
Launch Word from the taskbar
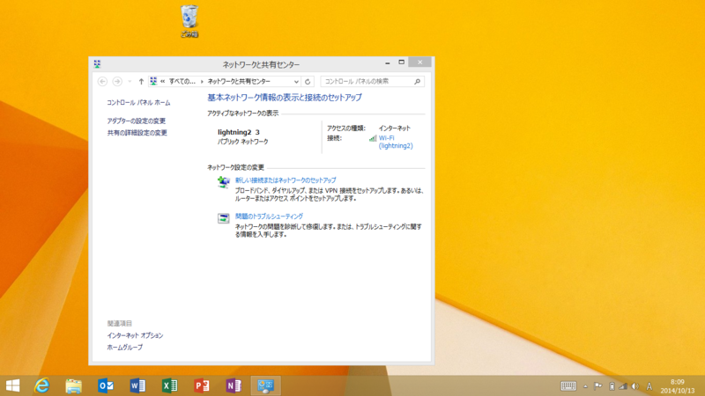pos(137,385)
